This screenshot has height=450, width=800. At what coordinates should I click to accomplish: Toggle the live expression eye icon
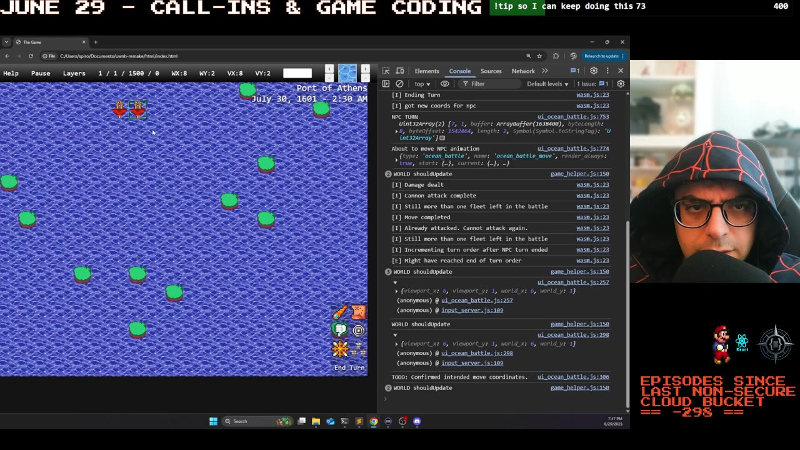(x=445, y=84)
